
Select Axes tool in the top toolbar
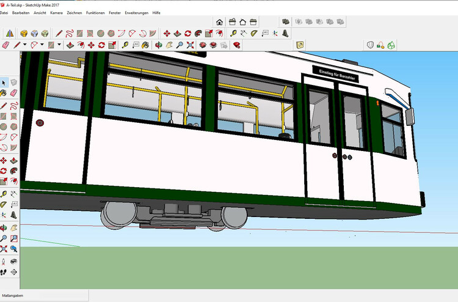point(275,34)
